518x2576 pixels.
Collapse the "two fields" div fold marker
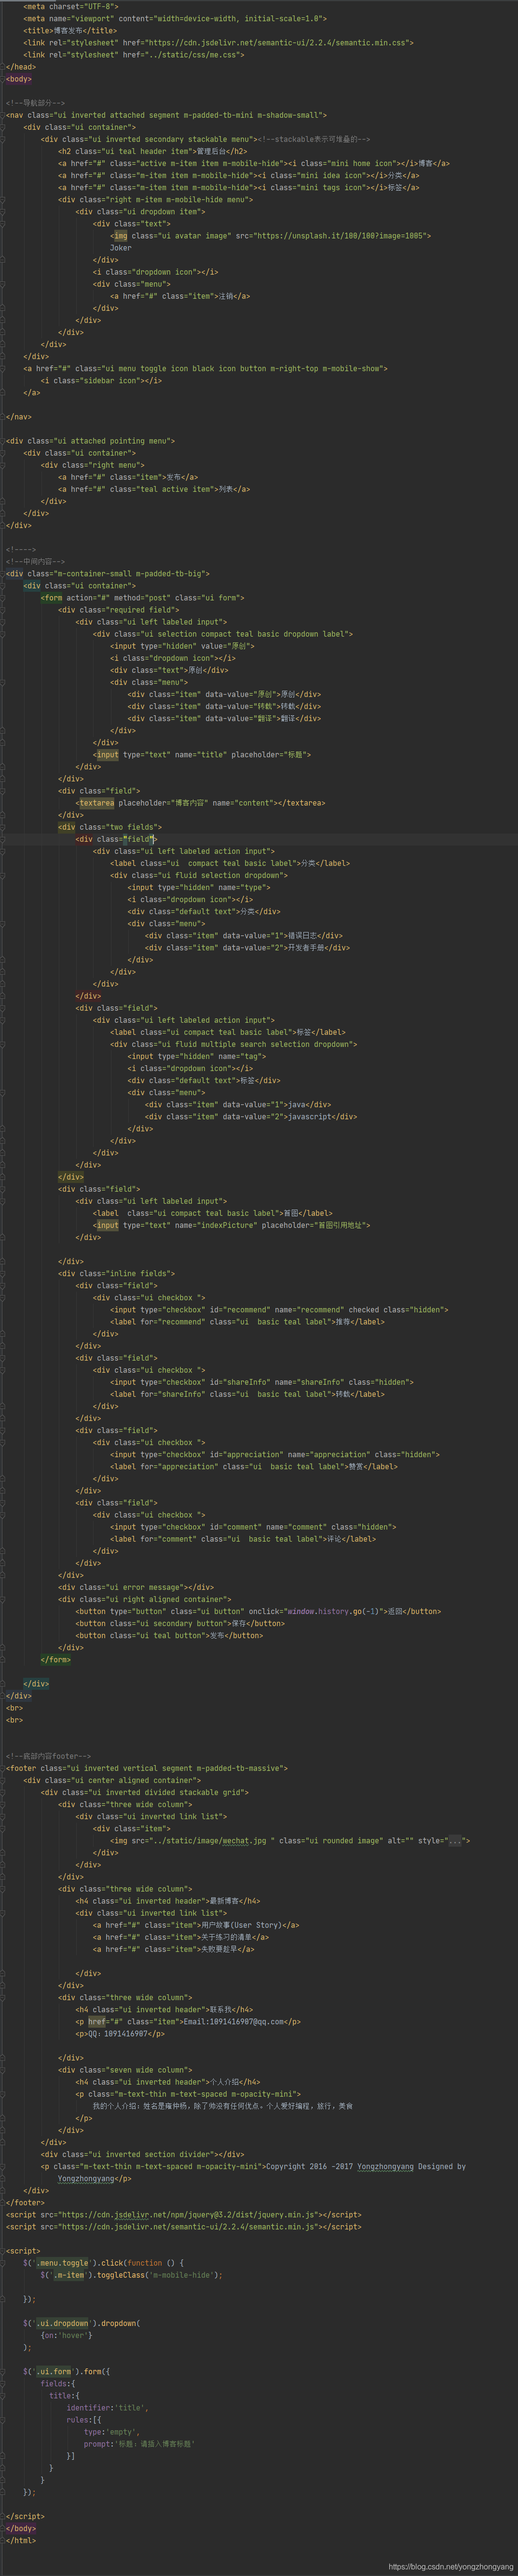tap(3, 827)
